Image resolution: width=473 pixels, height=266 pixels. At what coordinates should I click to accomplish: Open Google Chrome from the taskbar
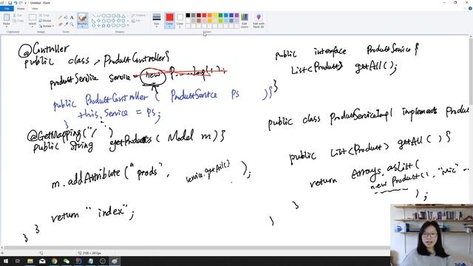54,261
